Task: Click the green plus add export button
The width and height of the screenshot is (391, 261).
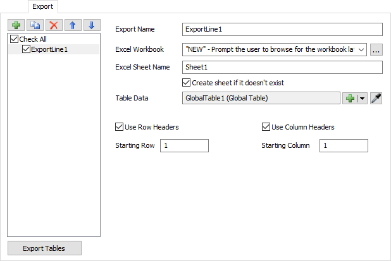Action: coord(16,25)
